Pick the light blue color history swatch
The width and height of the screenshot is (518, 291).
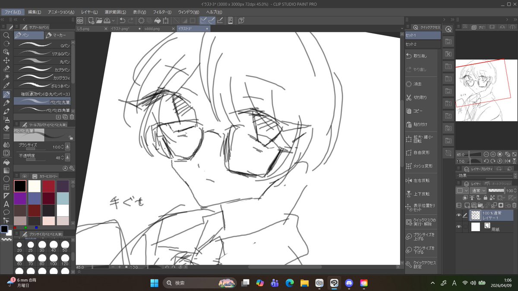[x=63, y=198]
